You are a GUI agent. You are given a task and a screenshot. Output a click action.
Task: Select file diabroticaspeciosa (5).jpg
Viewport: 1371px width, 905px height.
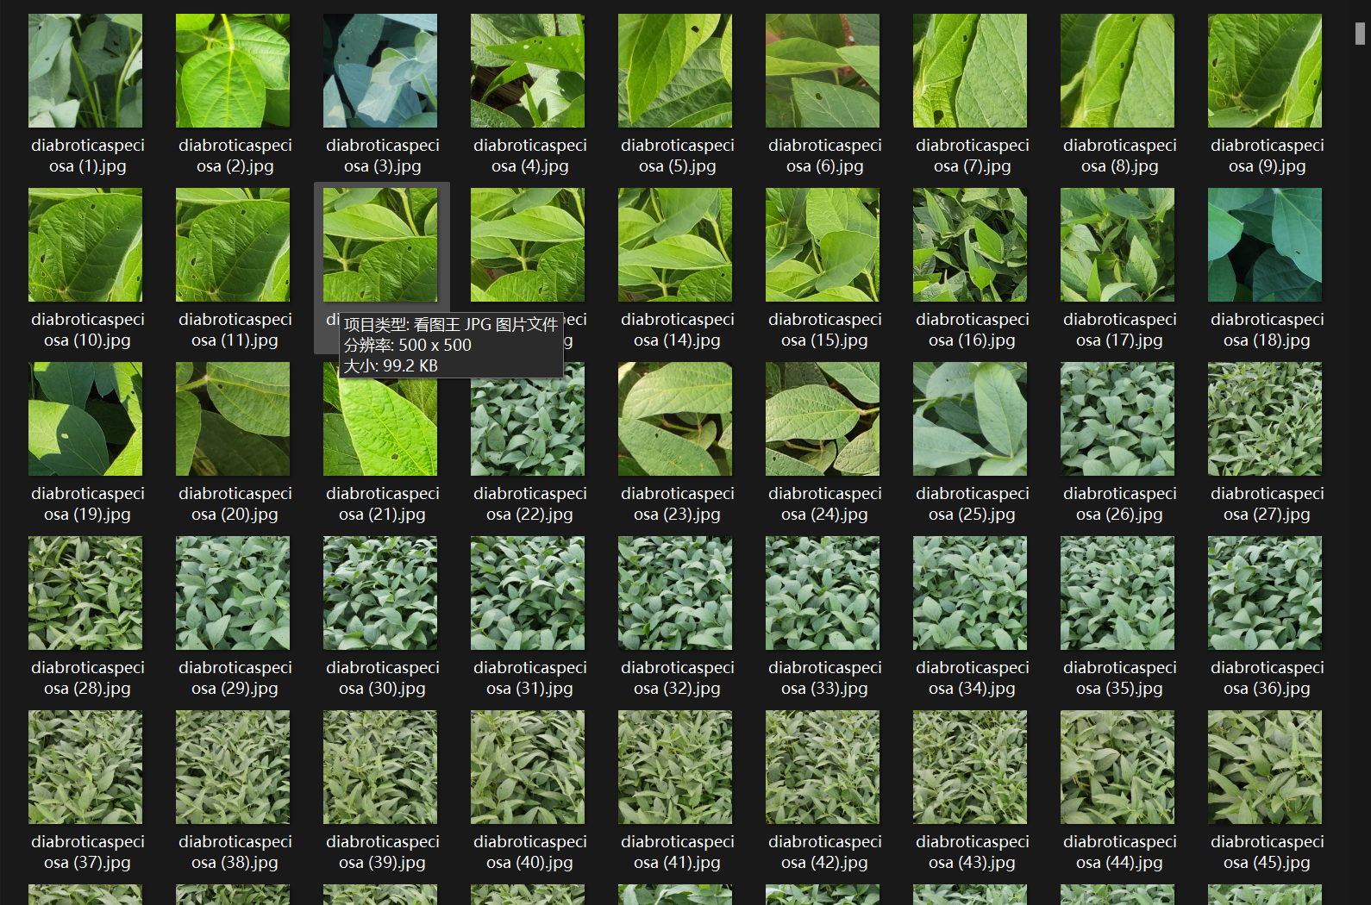point(675,71)
